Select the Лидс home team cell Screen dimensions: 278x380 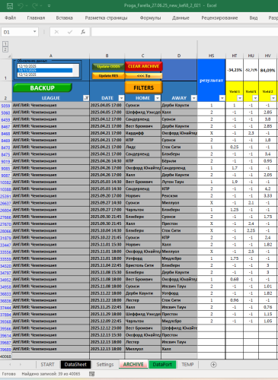click(143, 147)
